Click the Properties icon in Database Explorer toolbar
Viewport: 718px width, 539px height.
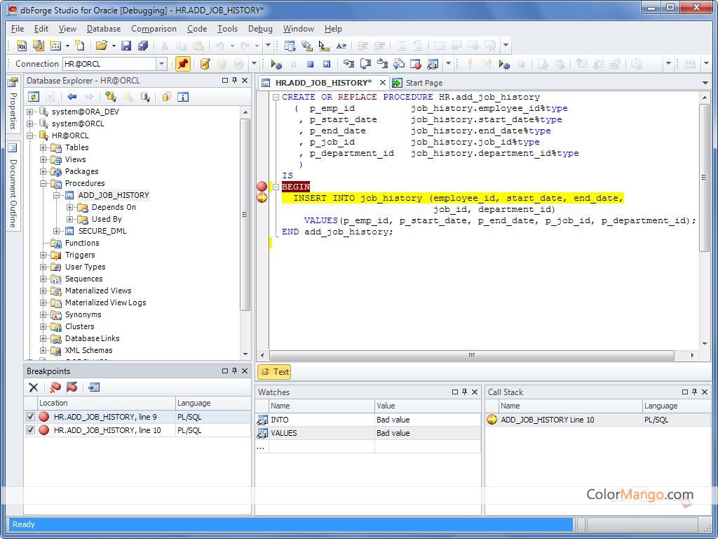pos(183,97)
